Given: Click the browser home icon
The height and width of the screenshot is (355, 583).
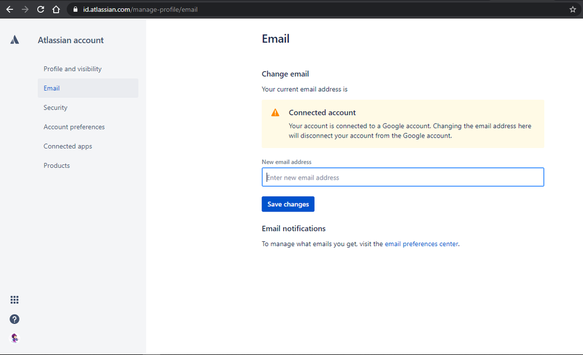Looking at the screenshot, I should (55, 9).
